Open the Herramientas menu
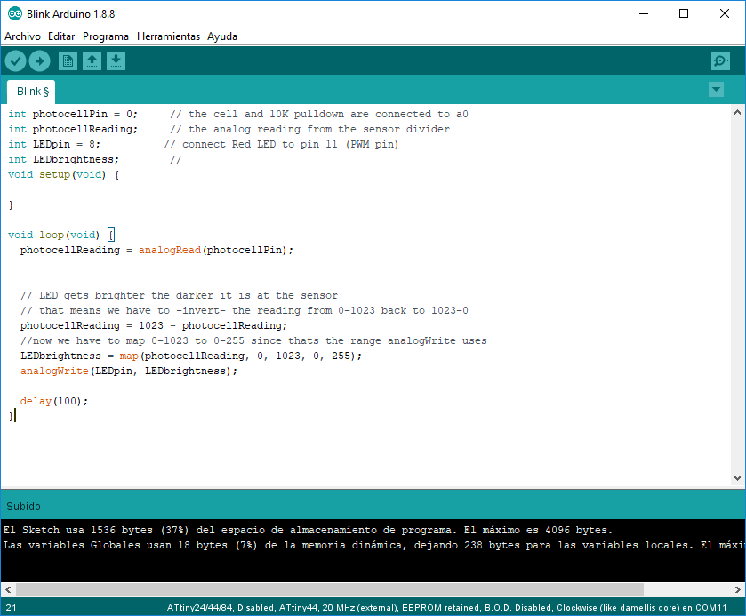Screen dimensions: 746x616 pos(168,36)
